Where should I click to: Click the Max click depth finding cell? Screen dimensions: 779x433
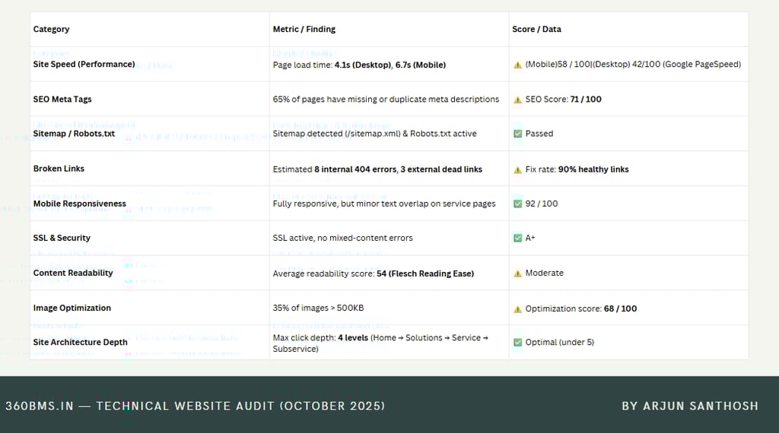[380, 343]
